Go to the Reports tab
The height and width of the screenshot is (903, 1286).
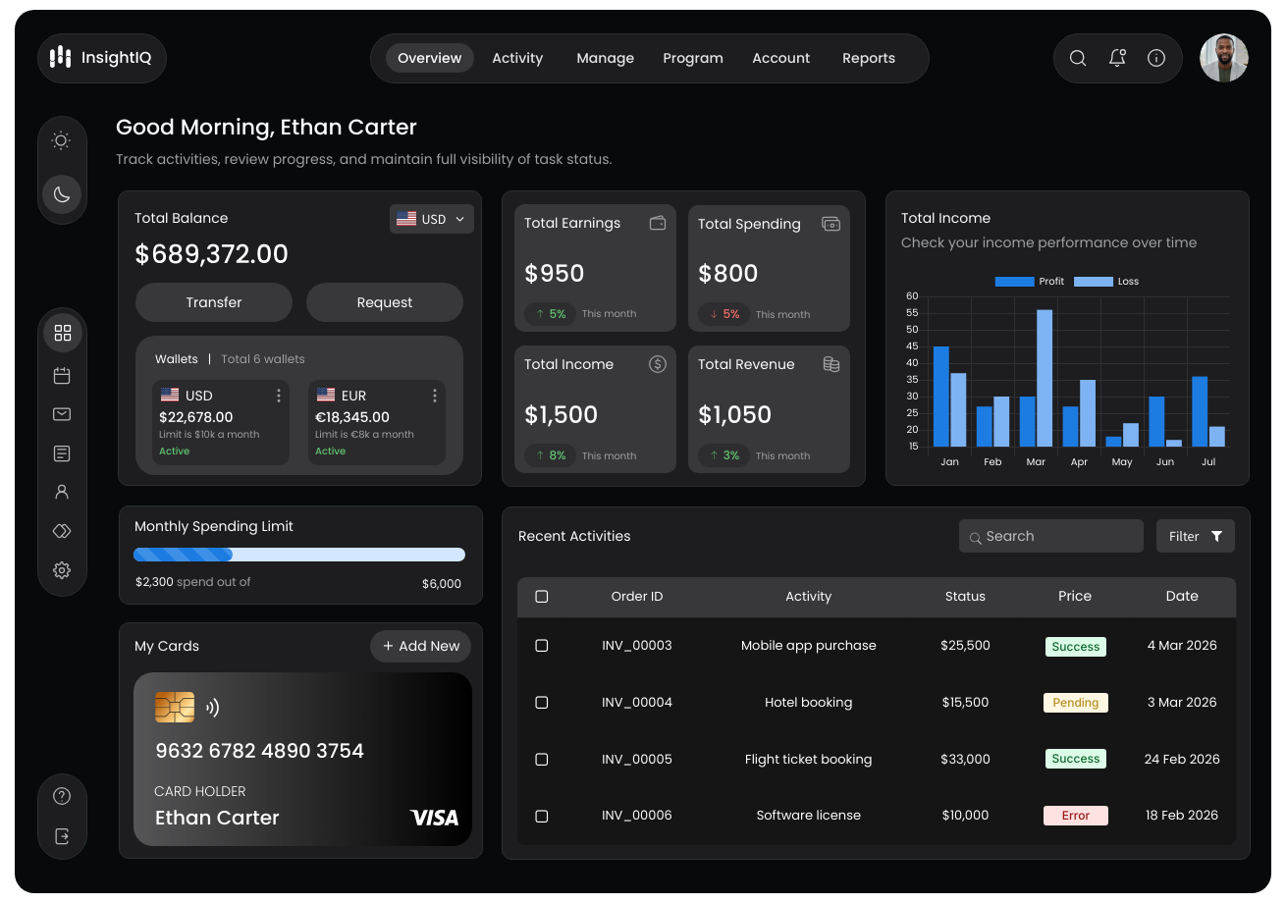(x=869, y=58)
